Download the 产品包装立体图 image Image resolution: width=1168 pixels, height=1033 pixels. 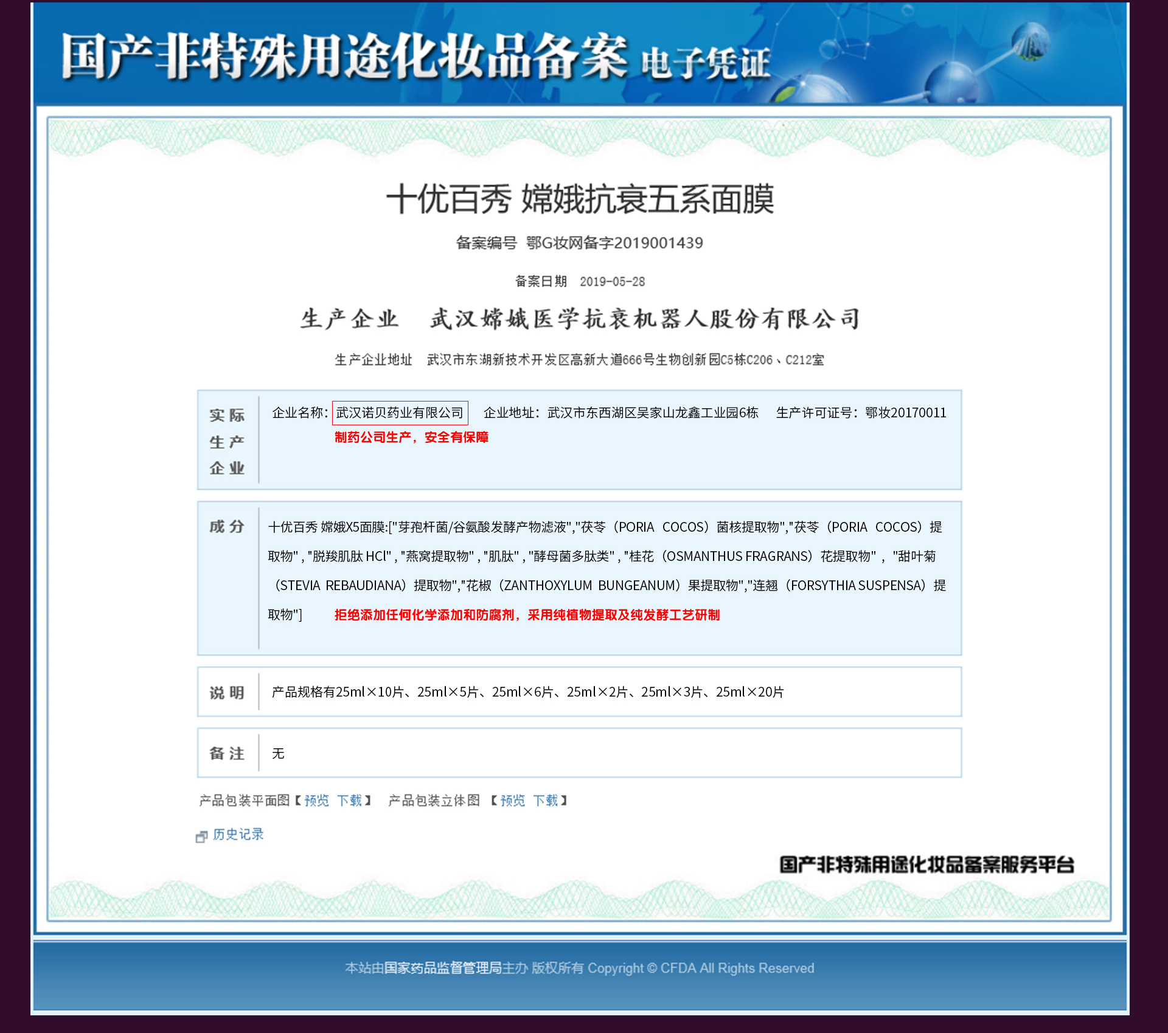coord(546,801)
